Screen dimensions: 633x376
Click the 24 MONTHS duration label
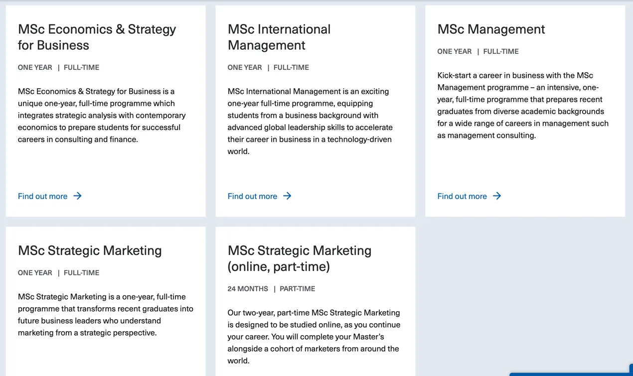pos(248,289)
